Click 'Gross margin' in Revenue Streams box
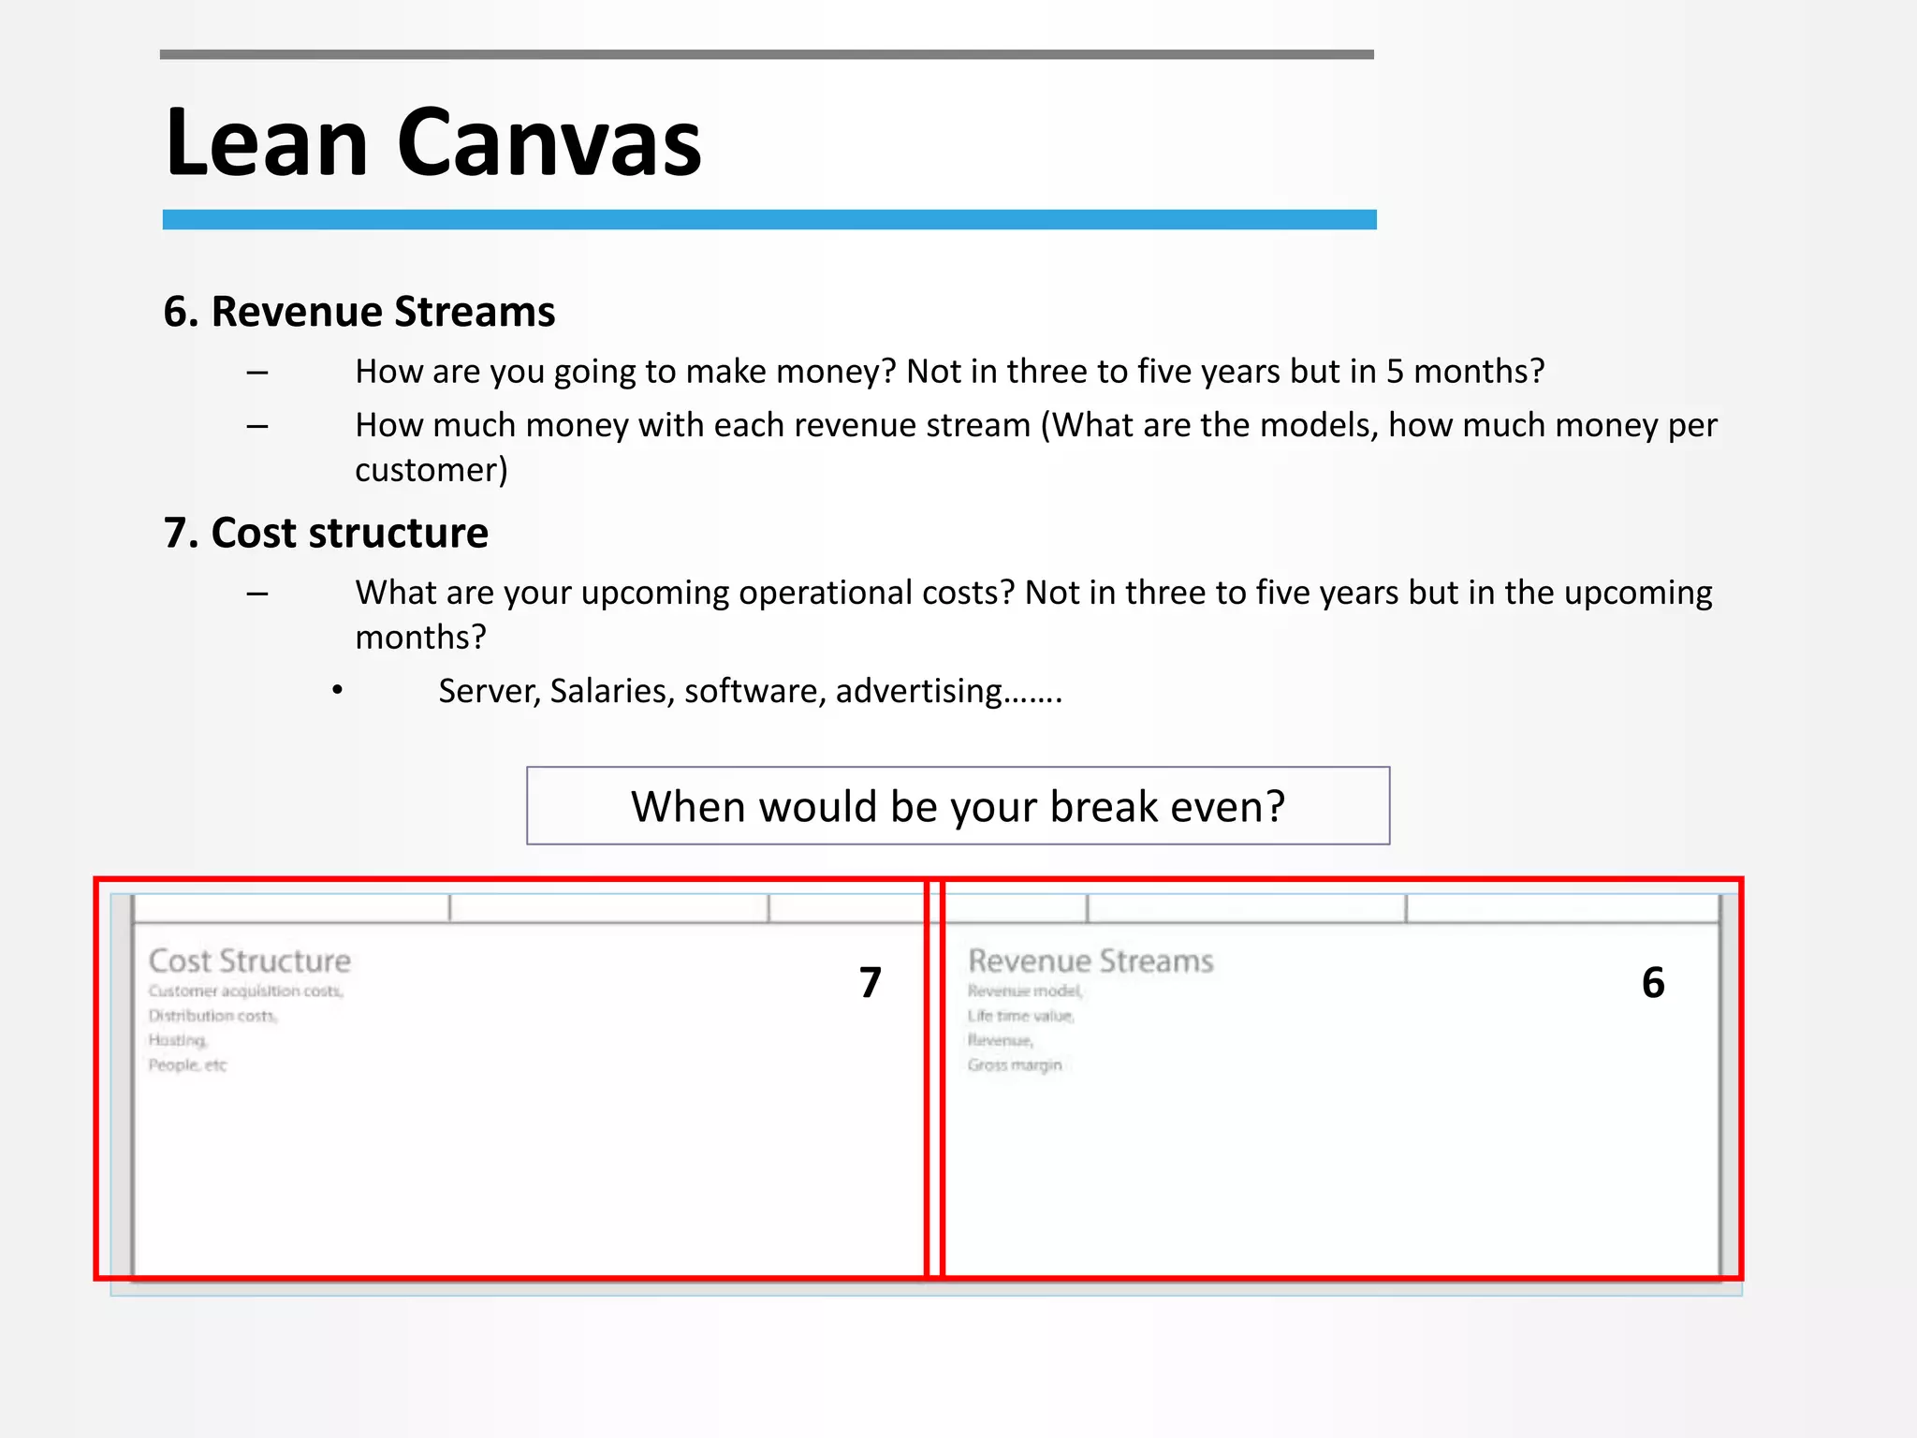Screen dimensions: 1917x1438 (1015, 1065)
